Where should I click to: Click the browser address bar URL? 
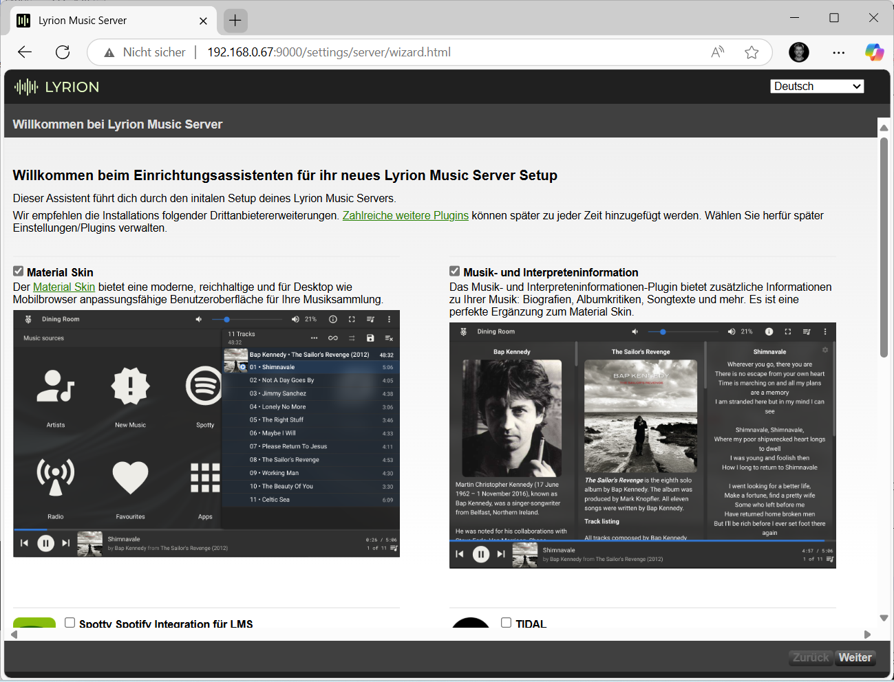[x=329, y=52]
